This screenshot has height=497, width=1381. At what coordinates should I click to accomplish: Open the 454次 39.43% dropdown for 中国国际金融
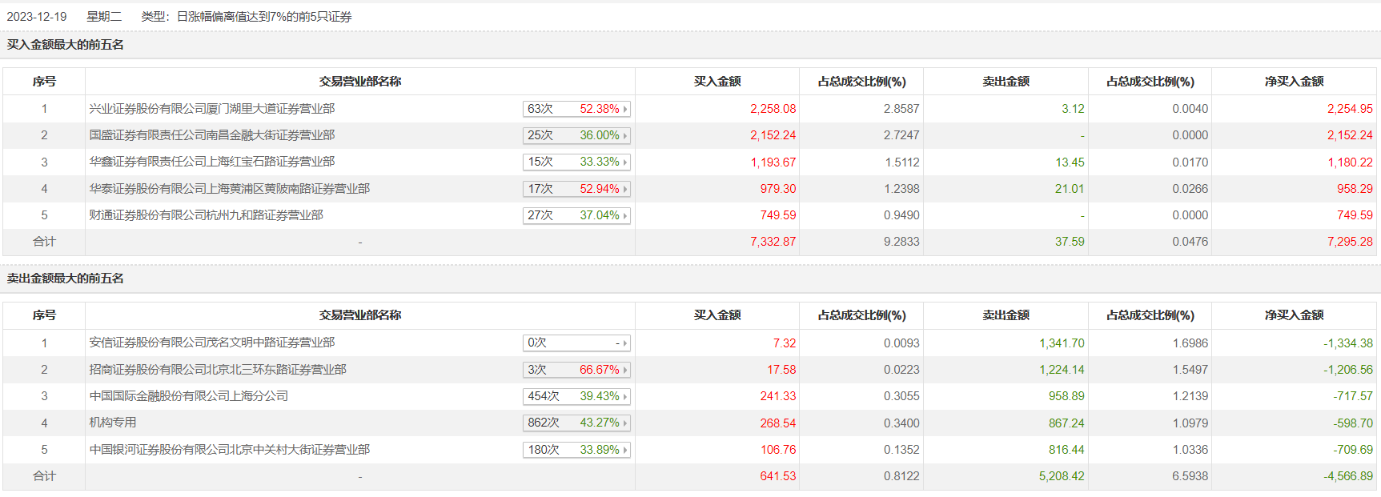[576, 396]
